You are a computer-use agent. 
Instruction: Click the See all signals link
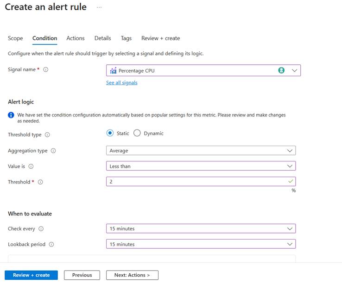pyautogui.click(x=122, y=83)
